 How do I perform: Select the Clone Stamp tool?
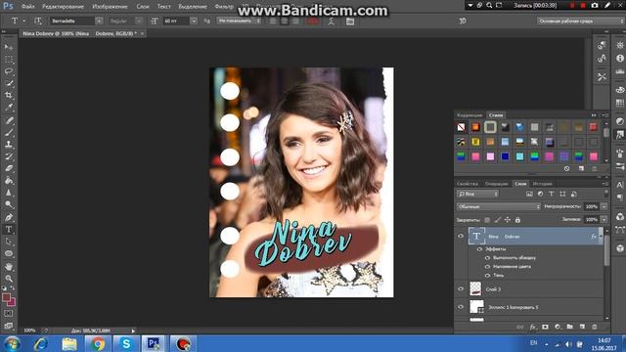pyautogui.click(x=9, y=144)
